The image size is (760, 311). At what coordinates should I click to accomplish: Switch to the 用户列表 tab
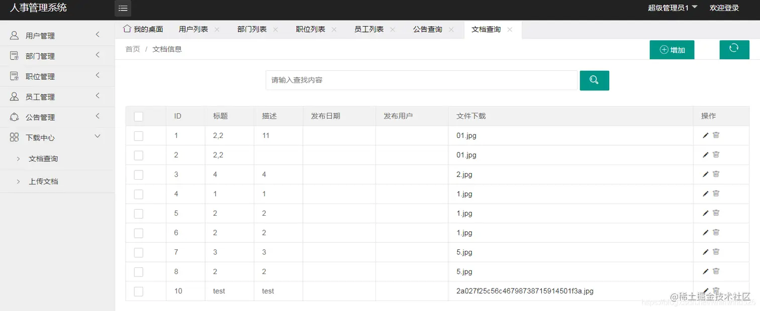(194, 29)
